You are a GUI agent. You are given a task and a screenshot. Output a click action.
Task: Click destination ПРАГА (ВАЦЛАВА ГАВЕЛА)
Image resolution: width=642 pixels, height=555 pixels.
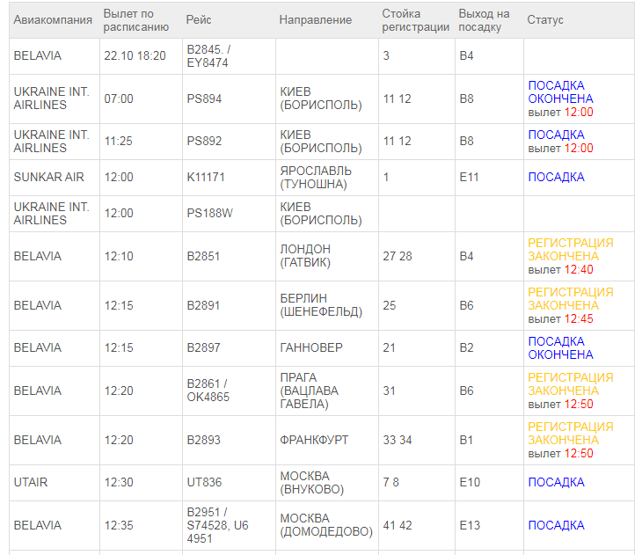[x=309, y=391]
